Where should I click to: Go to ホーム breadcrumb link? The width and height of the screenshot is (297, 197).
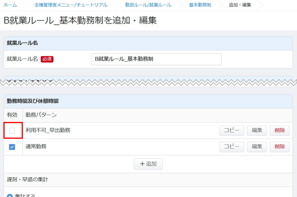pyautogui.click(x=10, y=5)
